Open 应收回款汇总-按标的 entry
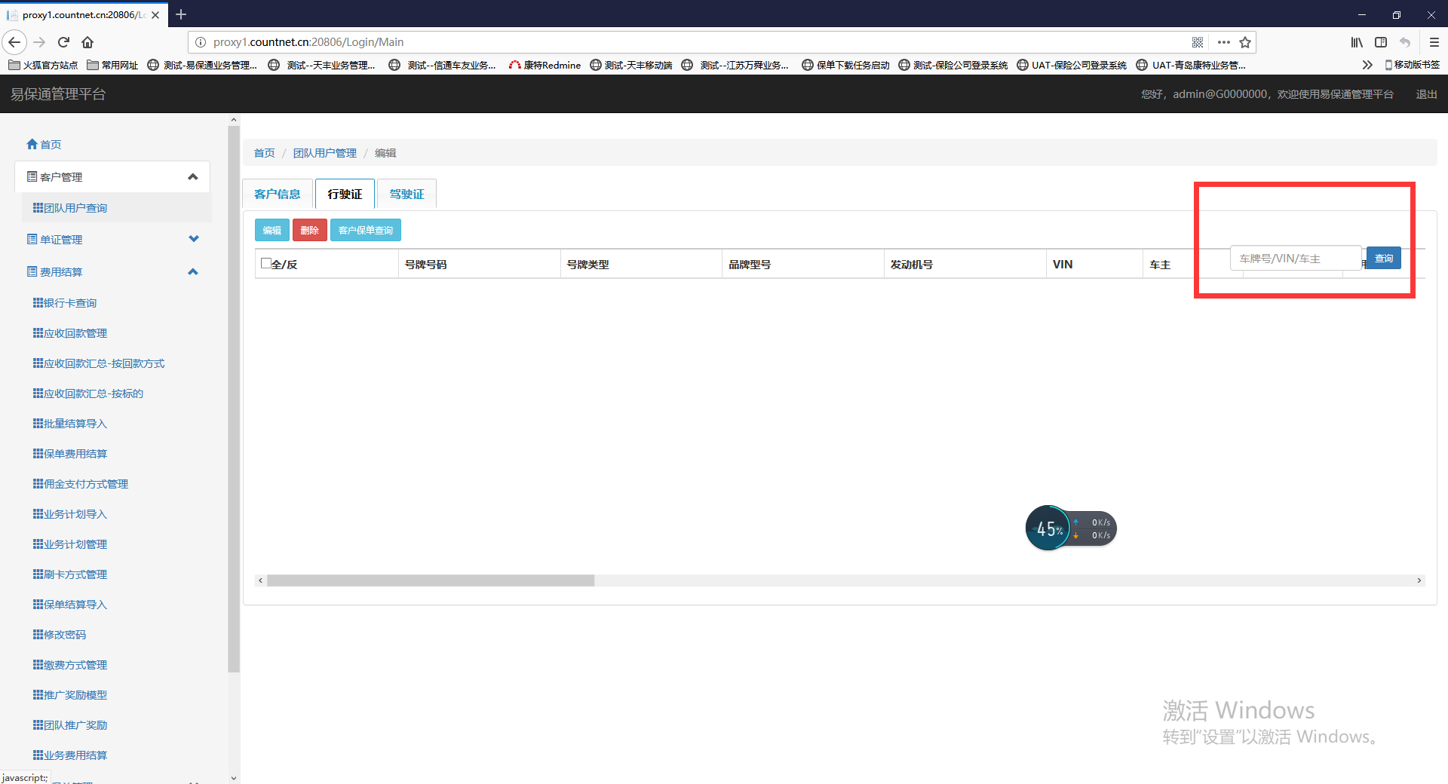1448x784 pixels. pos(88,394)
